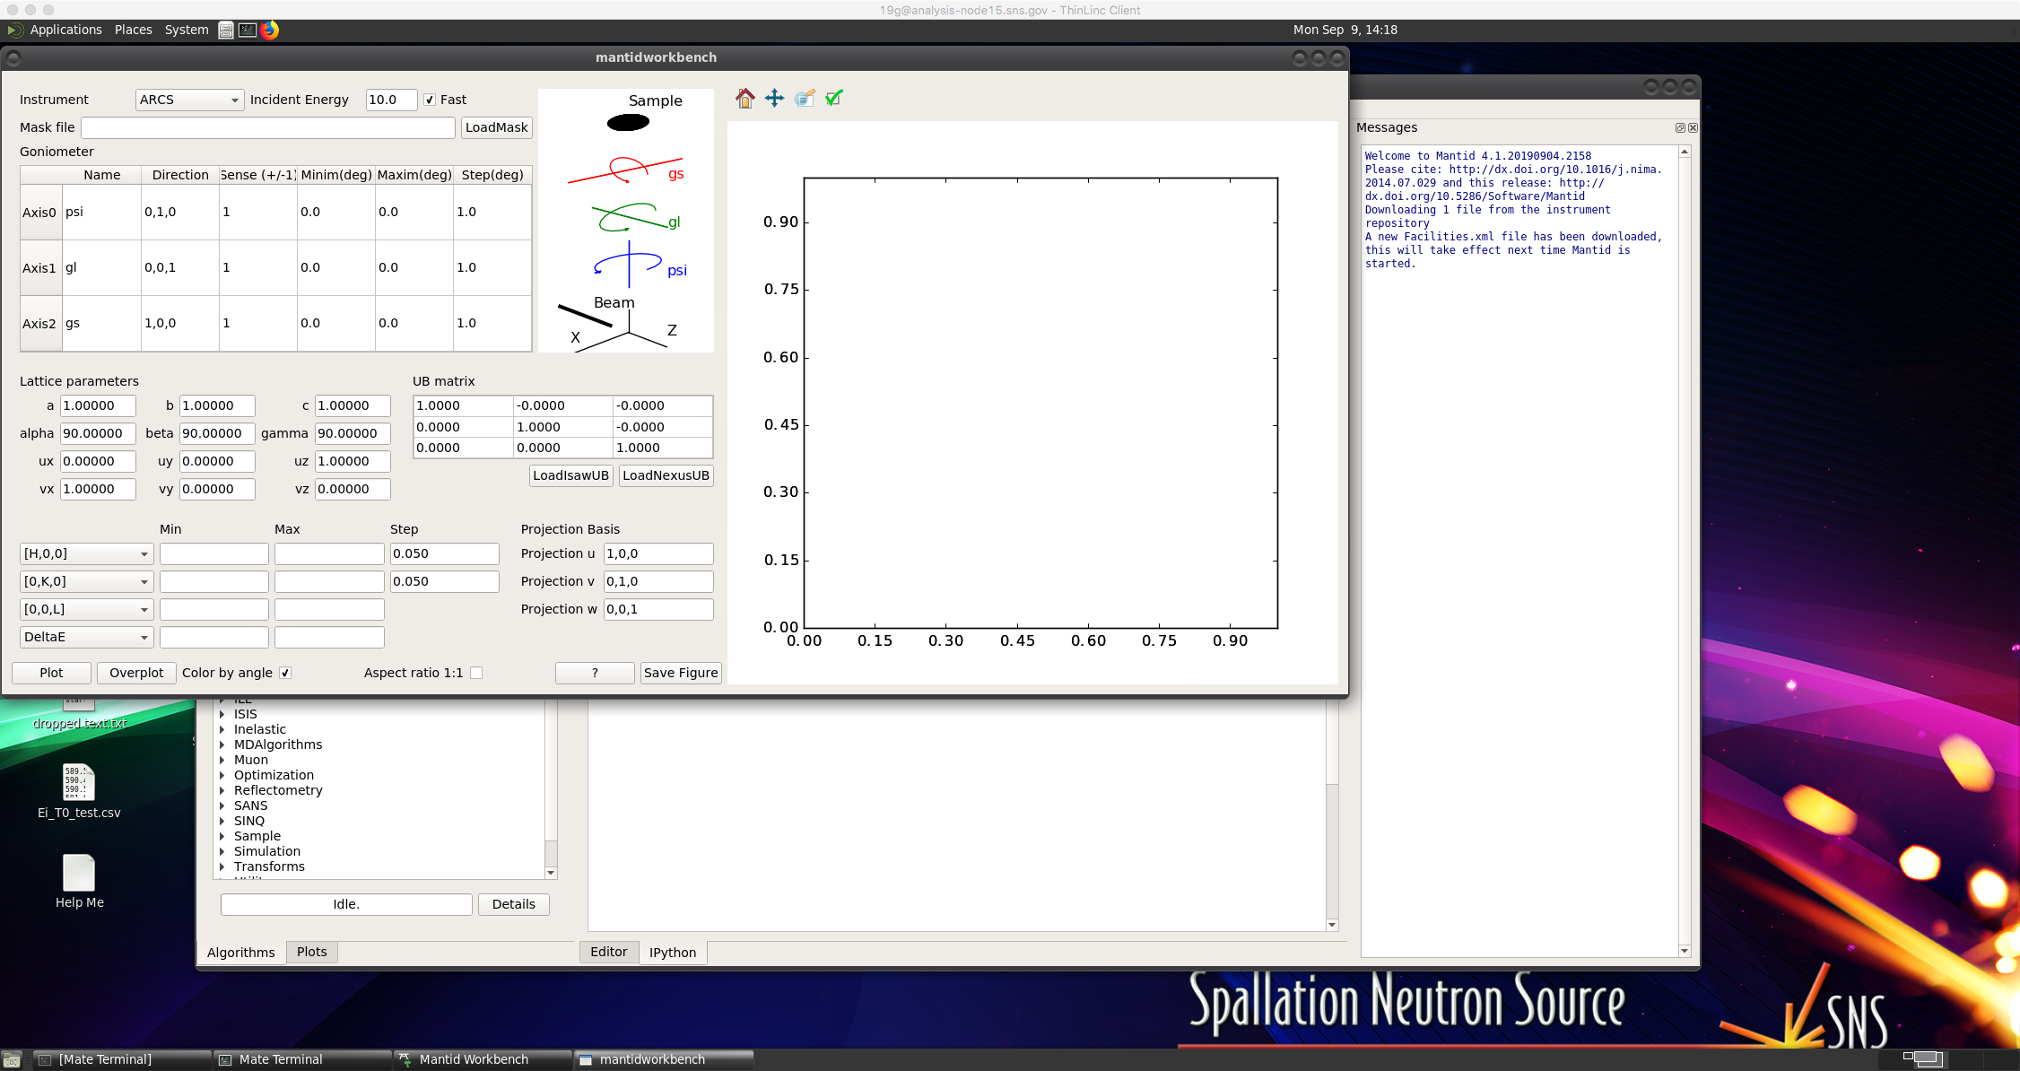Image resolution: width=2020 pixels, height=1071 pixels.
Task: Click the green checkmark figure options icon
Action: [834, 99]
